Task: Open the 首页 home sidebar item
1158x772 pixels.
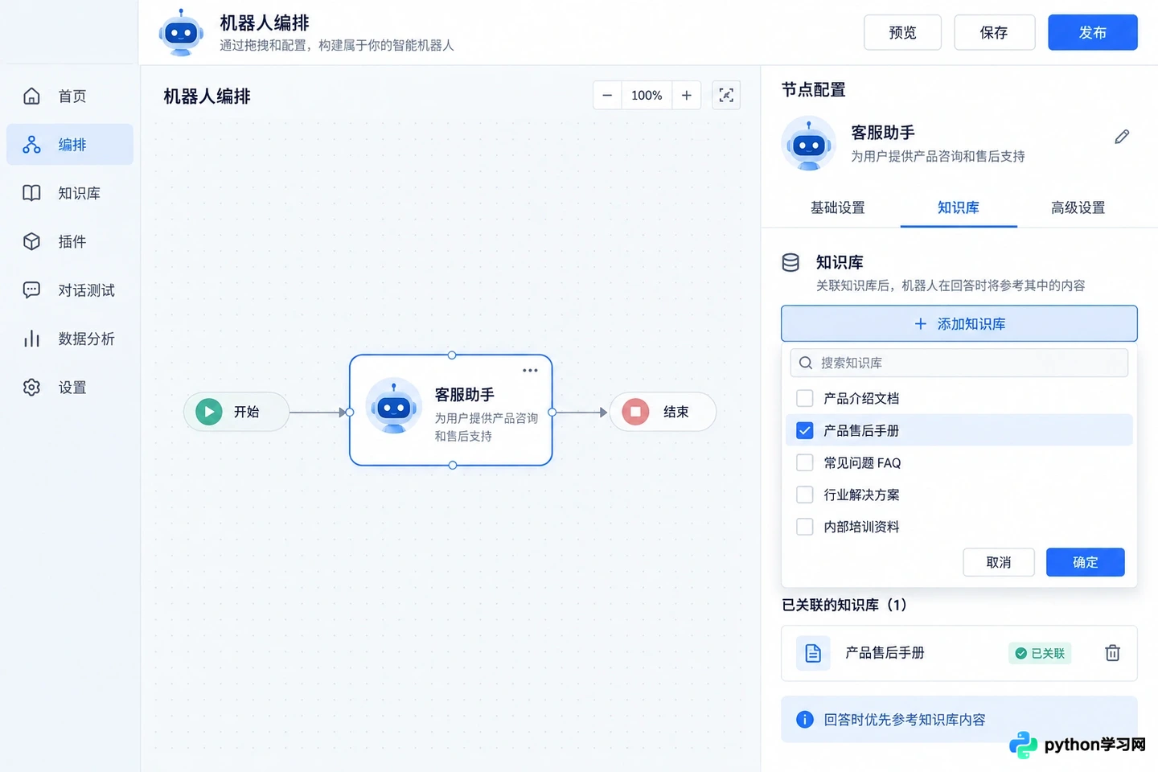Action: (x=70, y=96)
